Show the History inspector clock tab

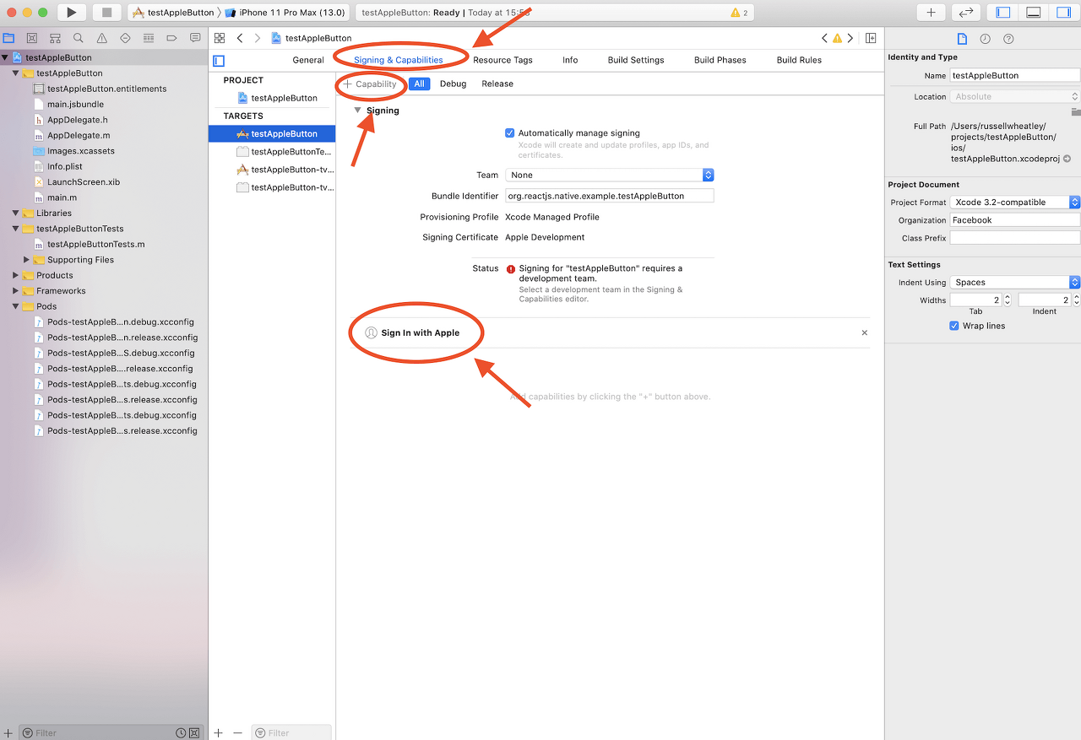[x=985, y=39]
